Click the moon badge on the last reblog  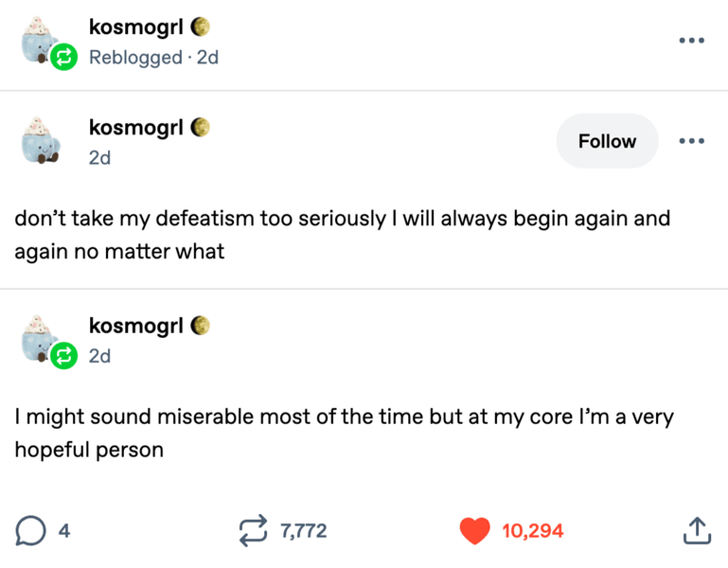click(200, 325)
